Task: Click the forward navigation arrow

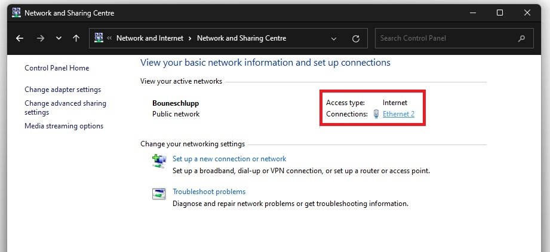Action: tap(40, 38)
